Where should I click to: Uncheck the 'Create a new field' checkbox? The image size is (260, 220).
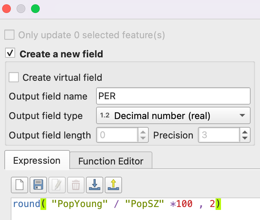coord(10,54)
